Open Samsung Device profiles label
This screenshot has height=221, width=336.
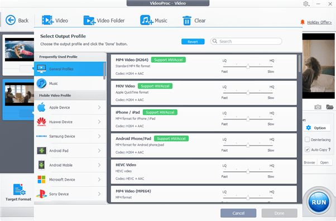[x=62, y=136]
